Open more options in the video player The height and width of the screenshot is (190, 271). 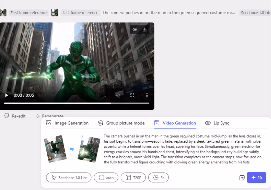(147, 95)
